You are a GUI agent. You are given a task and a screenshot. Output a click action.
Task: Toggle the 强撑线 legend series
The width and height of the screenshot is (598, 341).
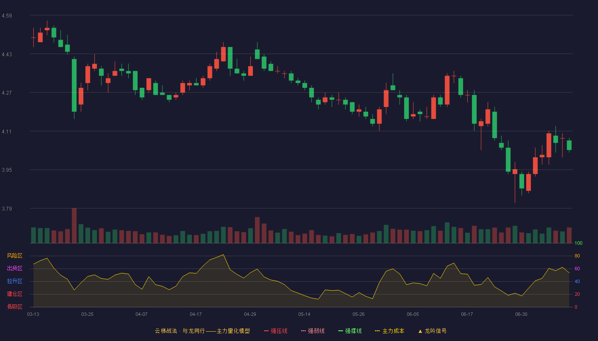click(x=350, y=331)
